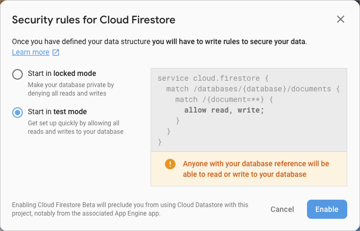Click the intro sentence about securing data
360x231 pixels.
point(159,41)
